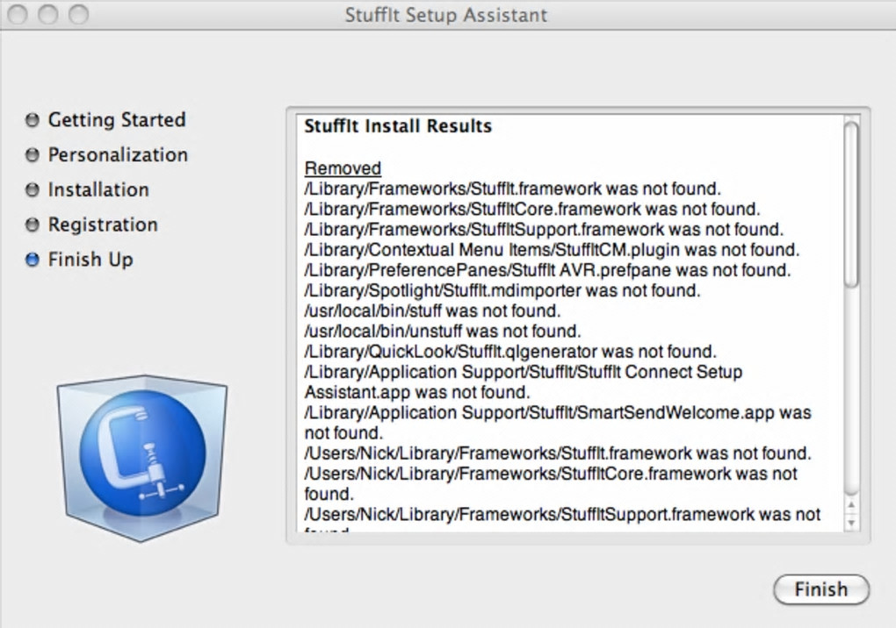This screenshot has width=896, height=628.
Task: Click the StuffIt Install Results heading
Action: 398,126
